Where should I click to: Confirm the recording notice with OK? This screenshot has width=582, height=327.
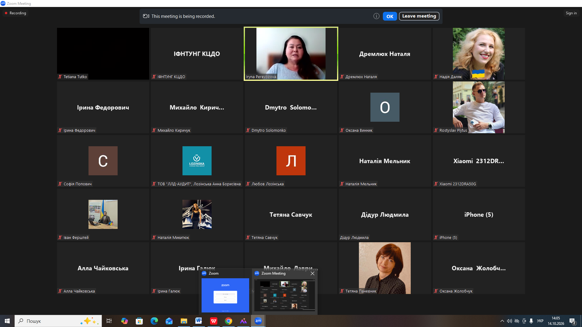click(390, 16)
